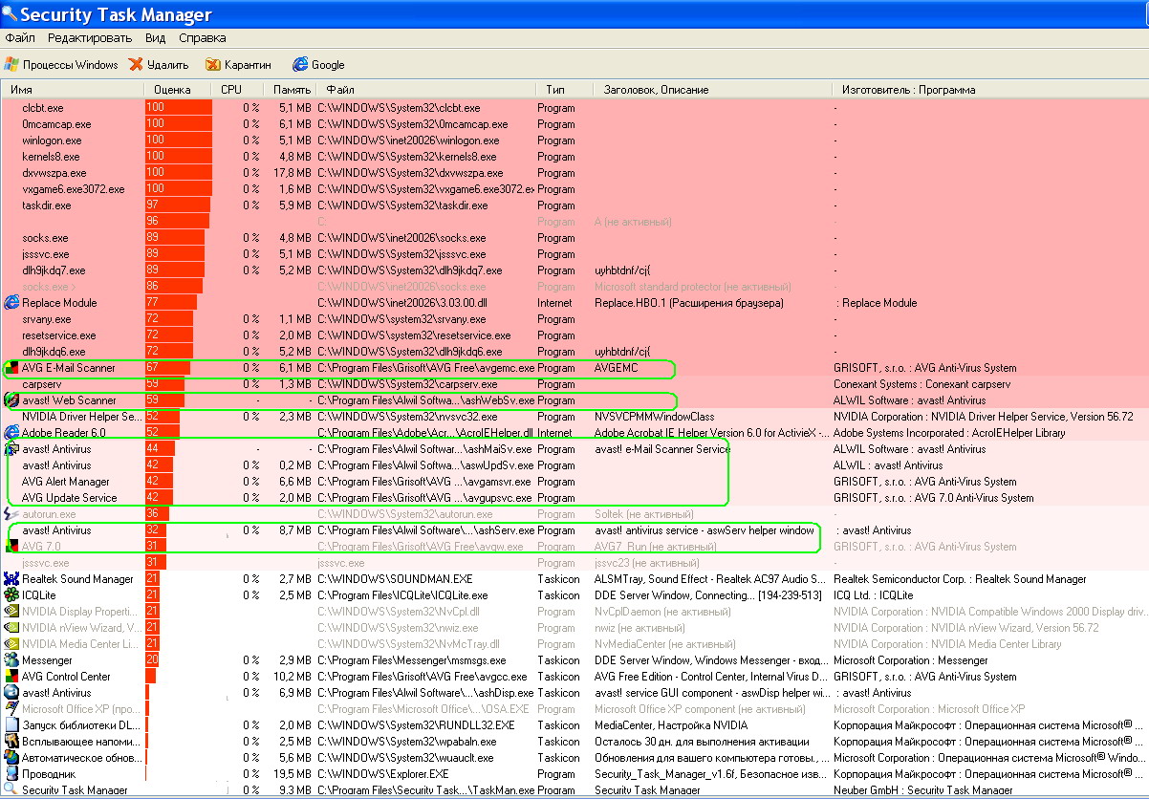Select the winlogon.exe process in inet20026

click(x=574, y=140)
